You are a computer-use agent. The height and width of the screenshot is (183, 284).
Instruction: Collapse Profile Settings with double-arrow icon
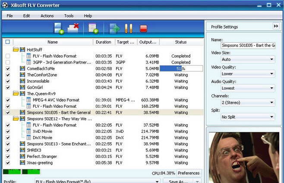click(x=276, y=26)
